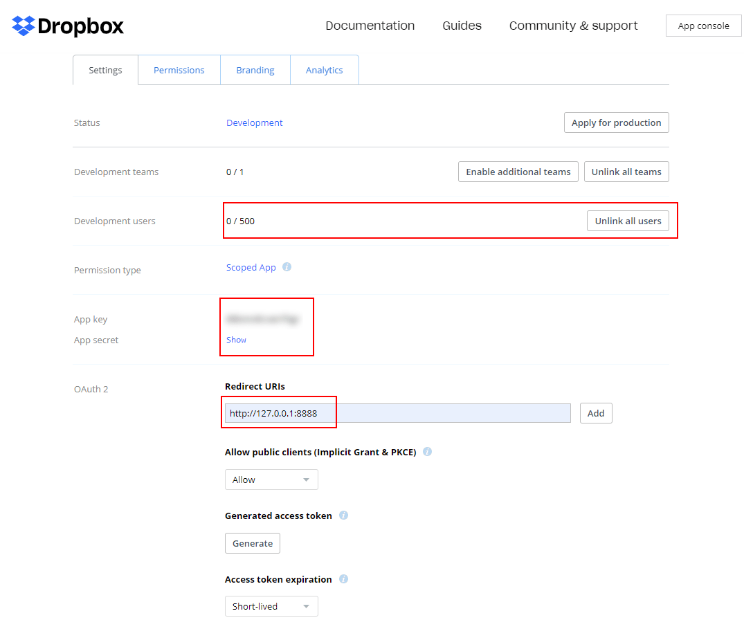Navigate to Guides

pos(461,26)
